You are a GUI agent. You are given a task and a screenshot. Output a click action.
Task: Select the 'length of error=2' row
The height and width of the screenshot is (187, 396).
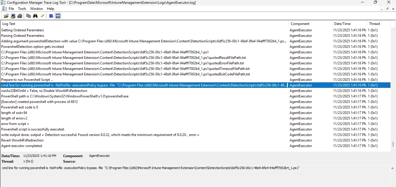[x=195, y=118]
